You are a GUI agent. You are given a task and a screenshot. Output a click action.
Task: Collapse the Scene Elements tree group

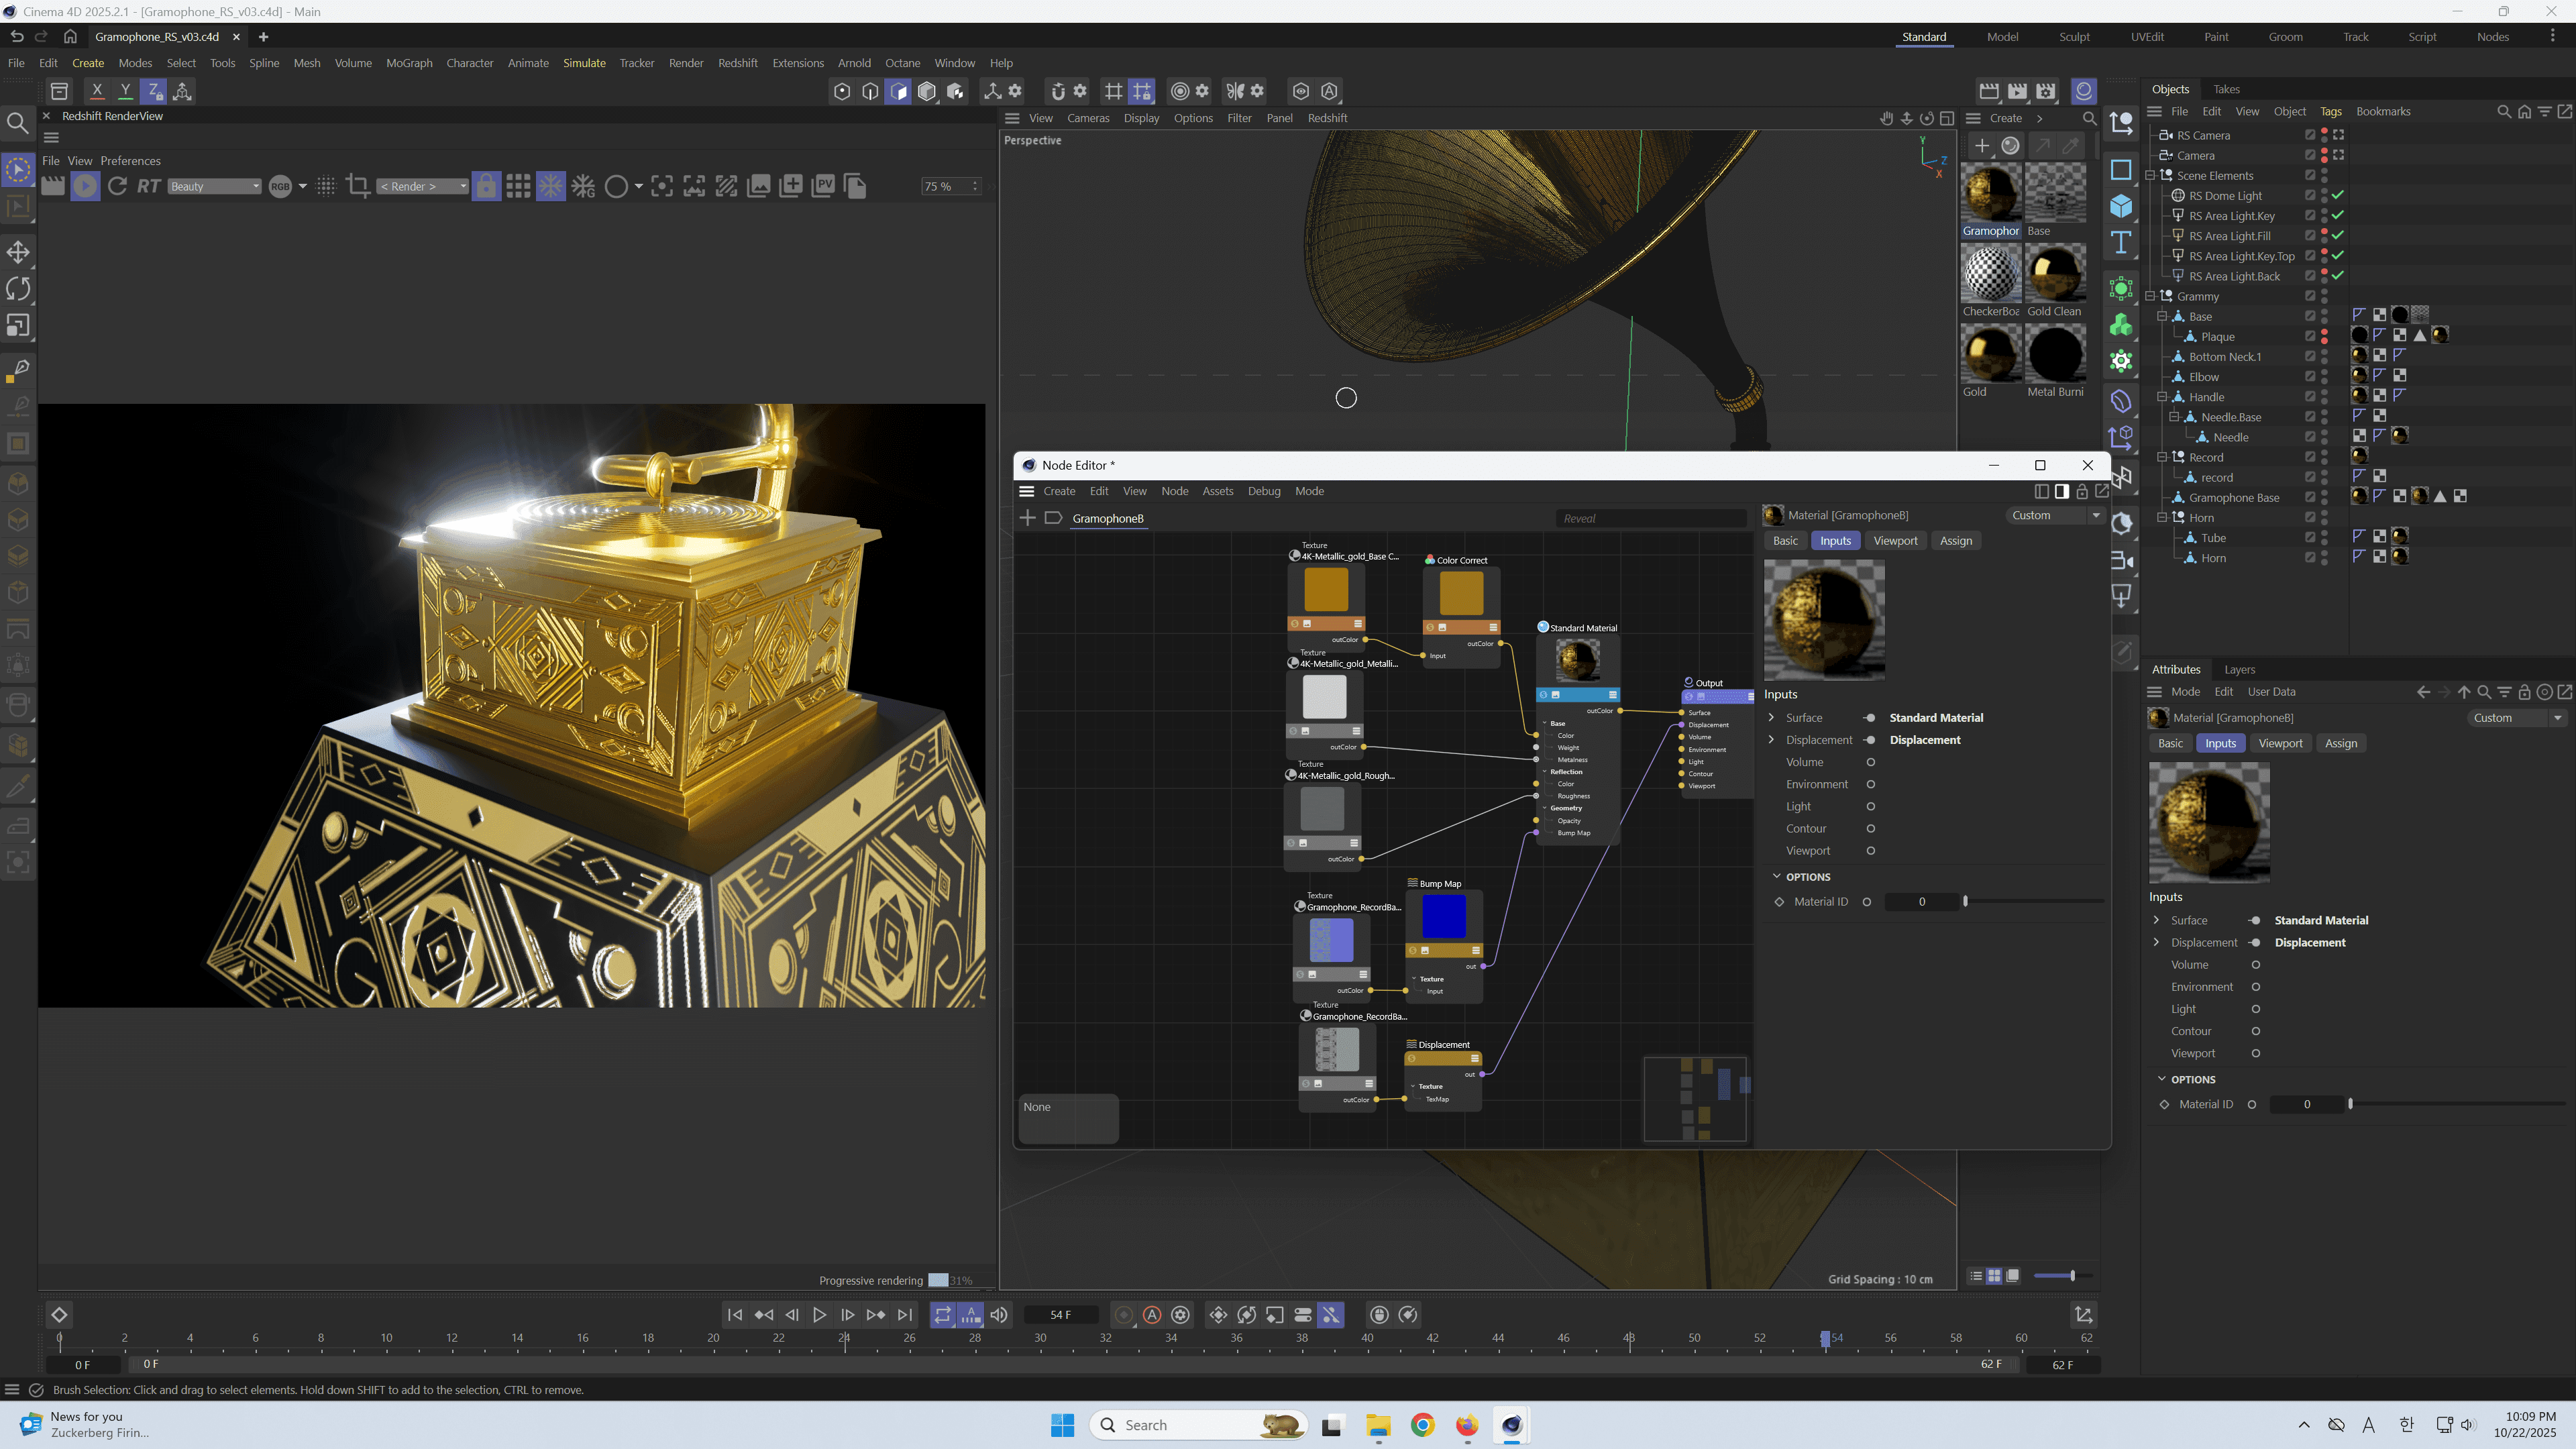pyautogui.click(x=2150, y=175)
